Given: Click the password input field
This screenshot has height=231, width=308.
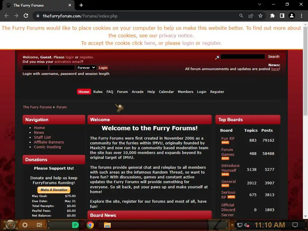Looking at the screenshot, I should [x=62, y=68].
